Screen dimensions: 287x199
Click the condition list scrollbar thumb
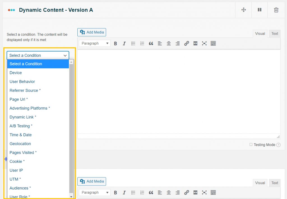pos(71,128)
